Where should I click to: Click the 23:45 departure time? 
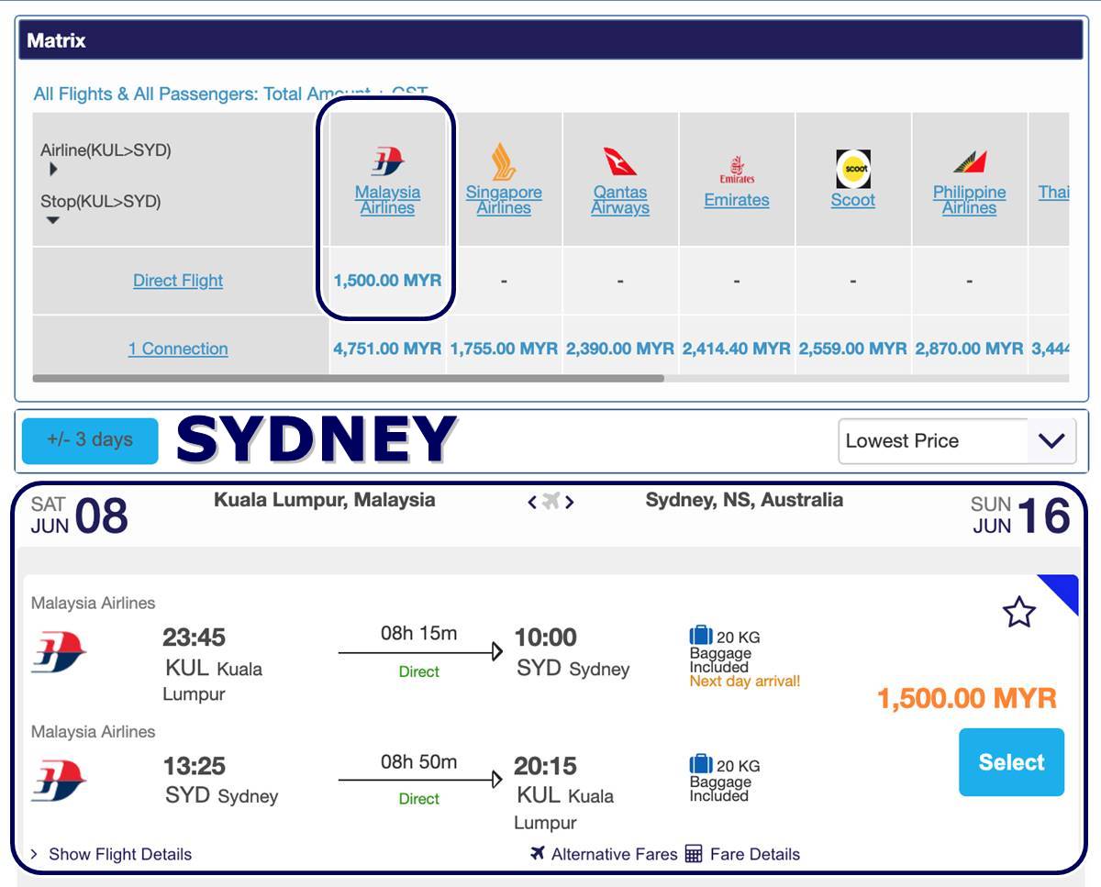[x=194, y=638]
